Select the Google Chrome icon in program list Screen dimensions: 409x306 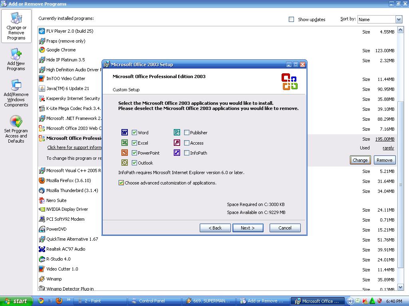tap(42, 50)
